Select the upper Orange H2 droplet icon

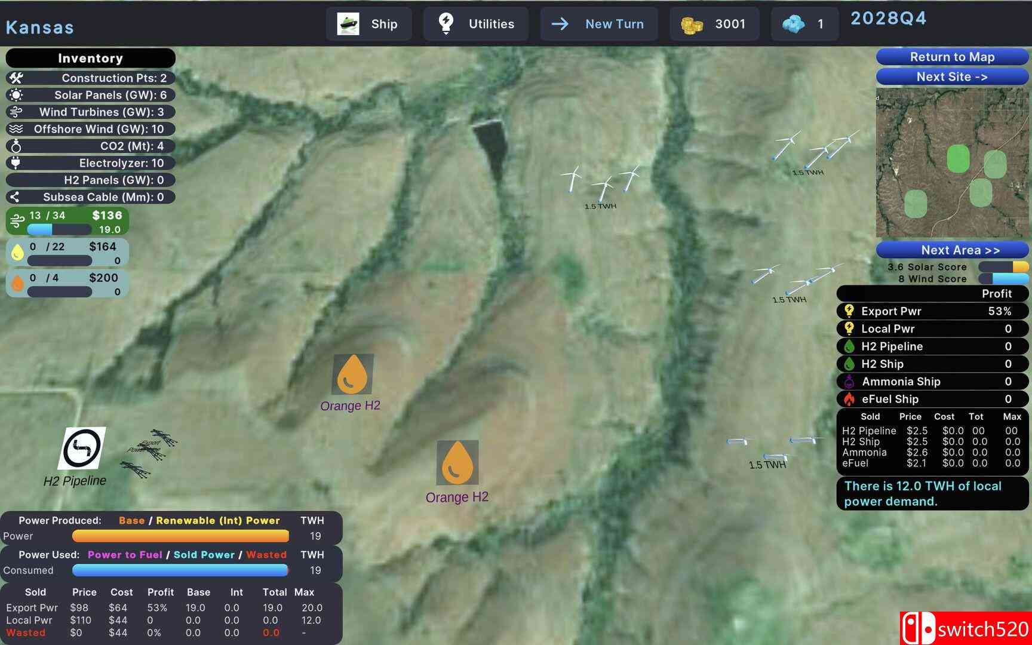coord(352,374)
